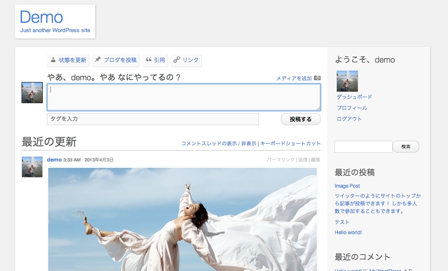This screenshot has width=448, height=271.
Task: Toggle コメントスレッドの表示 / 非表示
Action: pyautogui.click(x=219, y=143)
